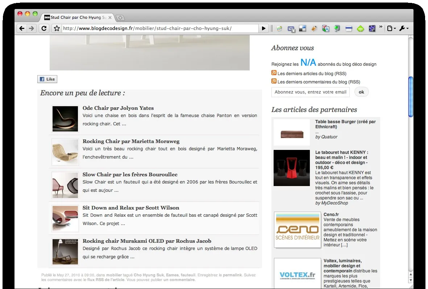Click the blogdecodesign.fr URL field

click(x=160, y=28)
